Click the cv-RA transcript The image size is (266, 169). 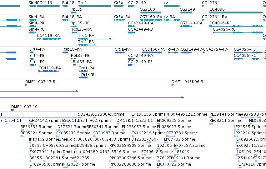click(x=172, y=20)
